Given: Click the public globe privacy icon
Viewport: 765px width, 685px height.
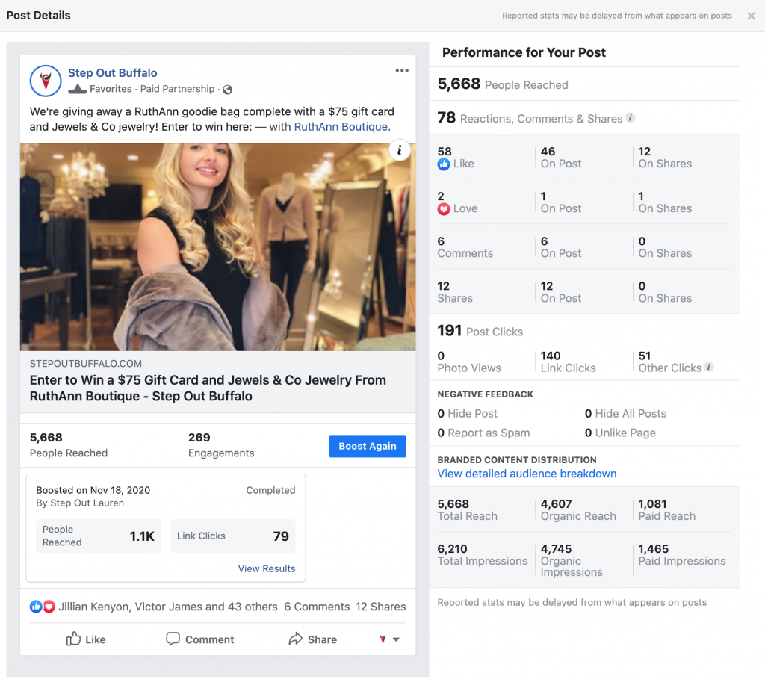Looking at the screenshot, I should 227,90.
